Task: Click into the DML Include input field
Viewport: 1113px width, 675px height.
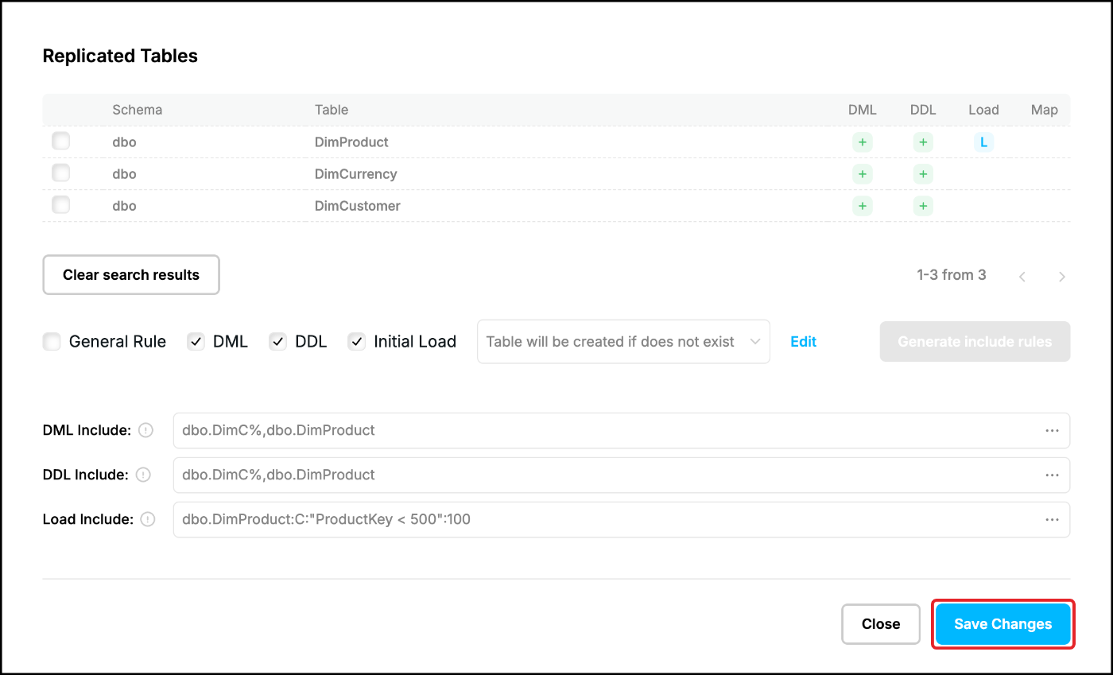Action: click(x=622, y=430)
